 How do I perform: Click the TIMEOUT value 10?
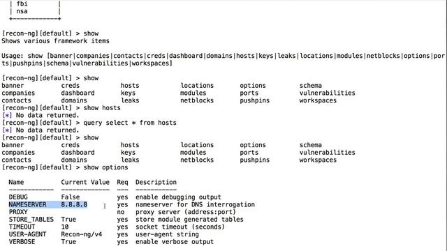(x=65, y=227)
